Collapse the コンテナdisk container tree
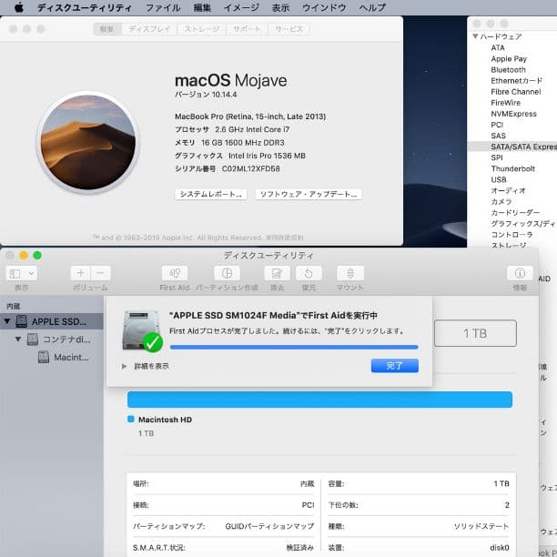 point(18,339)
